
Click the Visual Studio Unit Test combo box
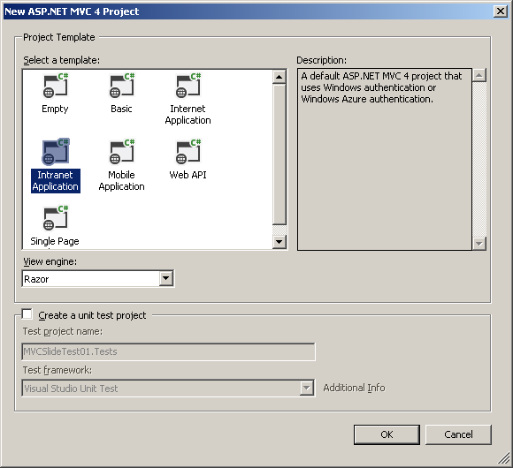click(x=168, y=388)
